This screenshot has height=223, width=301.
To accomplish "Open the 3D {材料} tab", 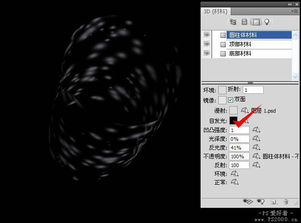I will [216, 12].
